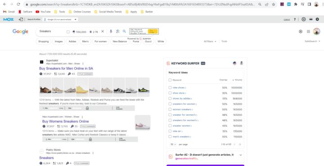
Task: Open three-dot menu for Poetry Stores result
Action: [x=93, y=153]
